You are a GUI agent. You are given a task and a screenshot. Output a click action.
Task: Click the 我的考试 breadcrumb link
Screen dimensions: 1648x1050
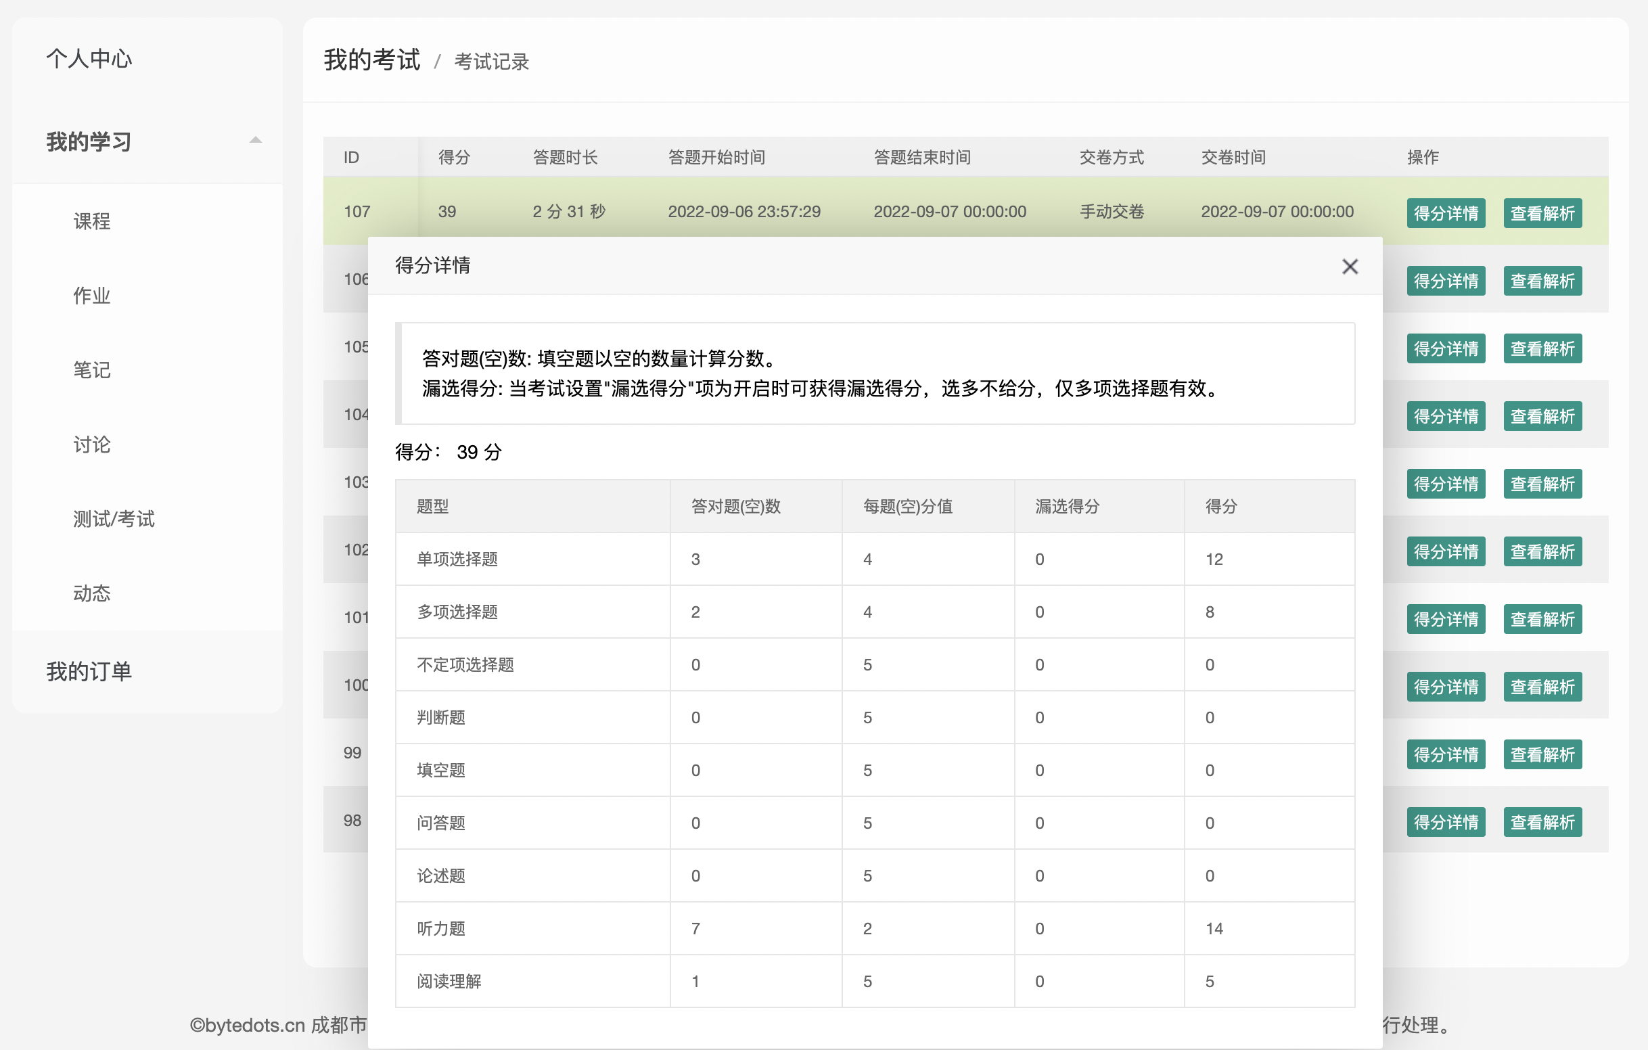point(371,60)
